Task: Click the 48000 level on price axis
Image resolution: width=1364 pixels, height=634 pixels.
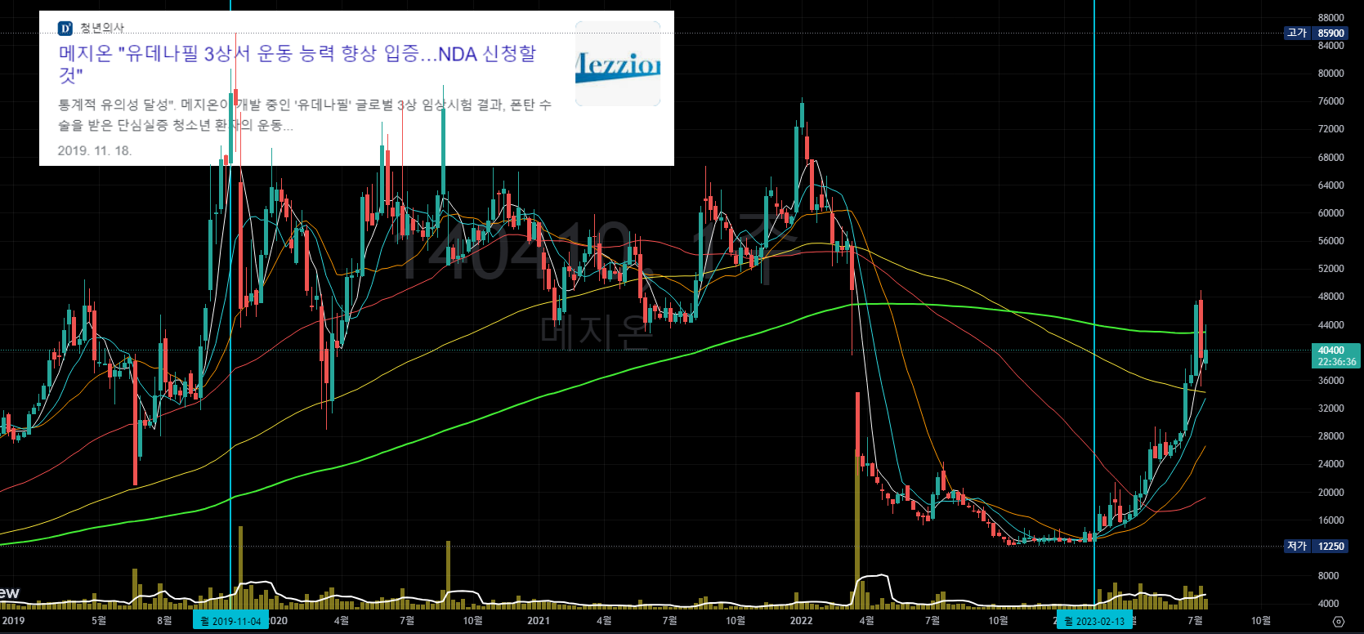Action: tap(1330, 297)
